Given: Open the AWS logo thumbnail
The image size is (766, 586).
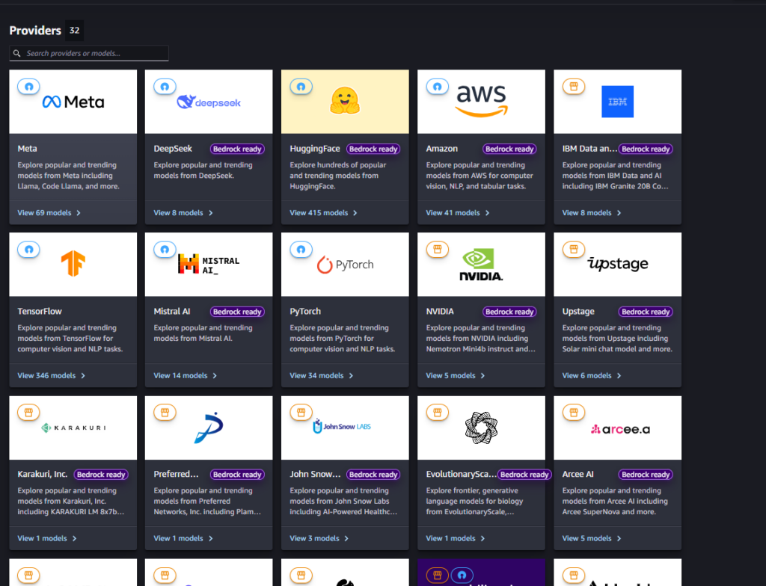Looking at the screenshot, I should [x=481, y=100].
